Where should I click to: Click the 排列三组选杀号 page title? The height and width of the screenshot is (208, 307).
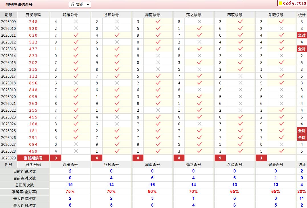click(x=19, y=5)
